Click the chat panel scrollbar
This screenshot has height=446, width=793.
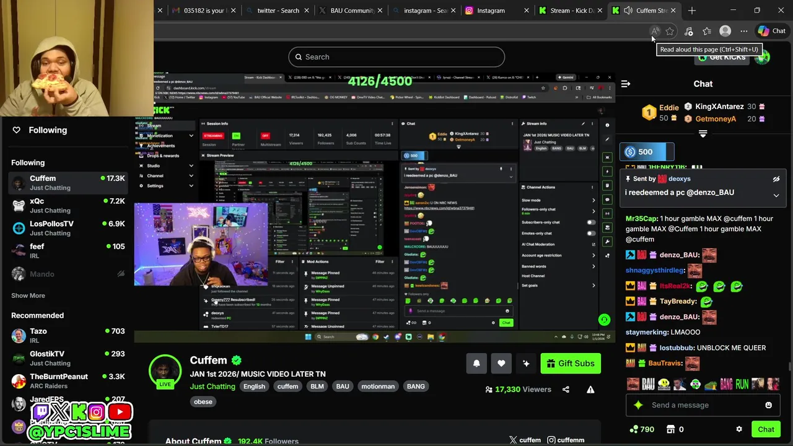pos(789,365)
